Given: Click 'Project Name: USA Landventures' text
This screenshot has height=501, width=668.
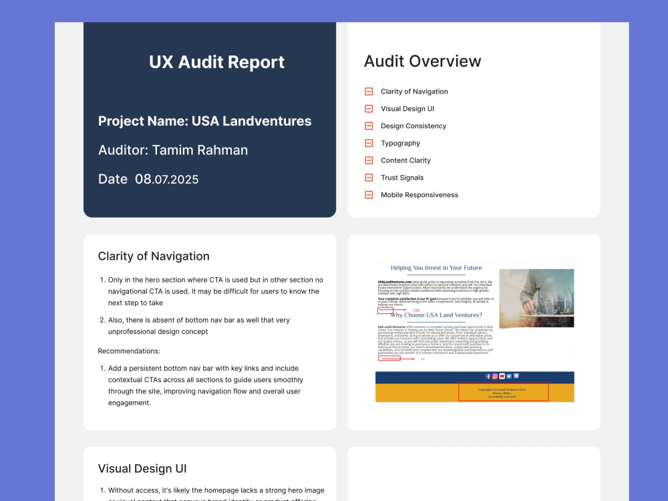Looking at the screenshot, I should pos(204,121).
